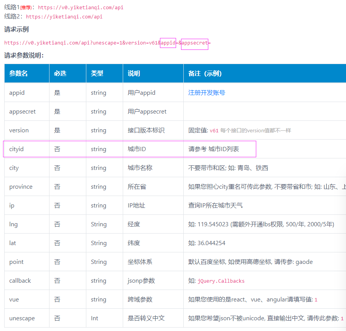346x331 pixels.
Task: Click the jQuery.Callbacks example text
Action: coord(221,280)
